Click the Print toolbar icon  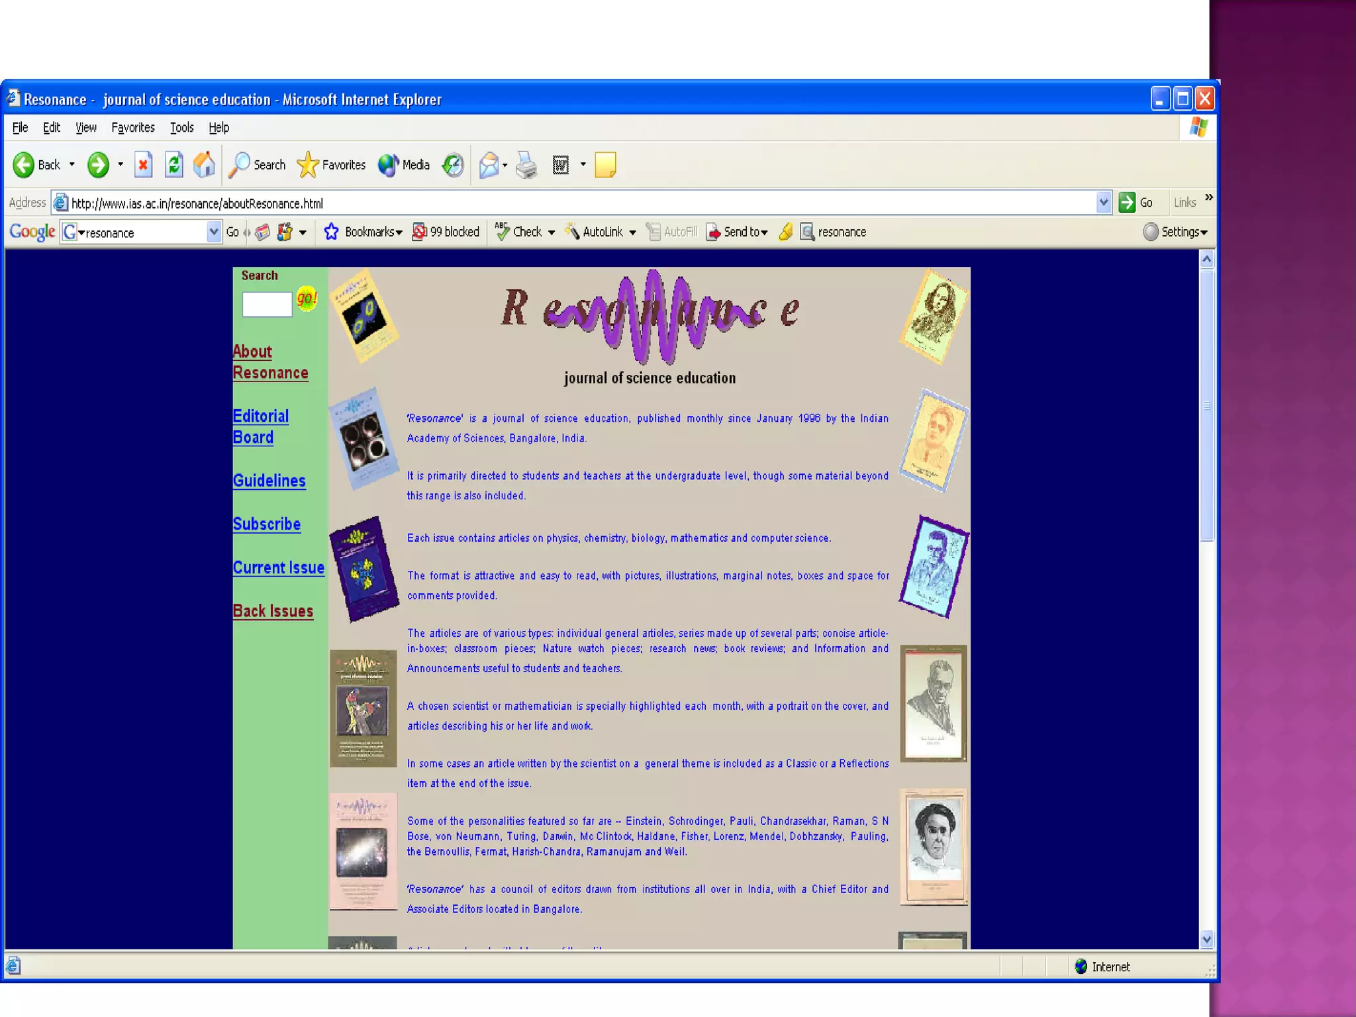tap(526, 165)
